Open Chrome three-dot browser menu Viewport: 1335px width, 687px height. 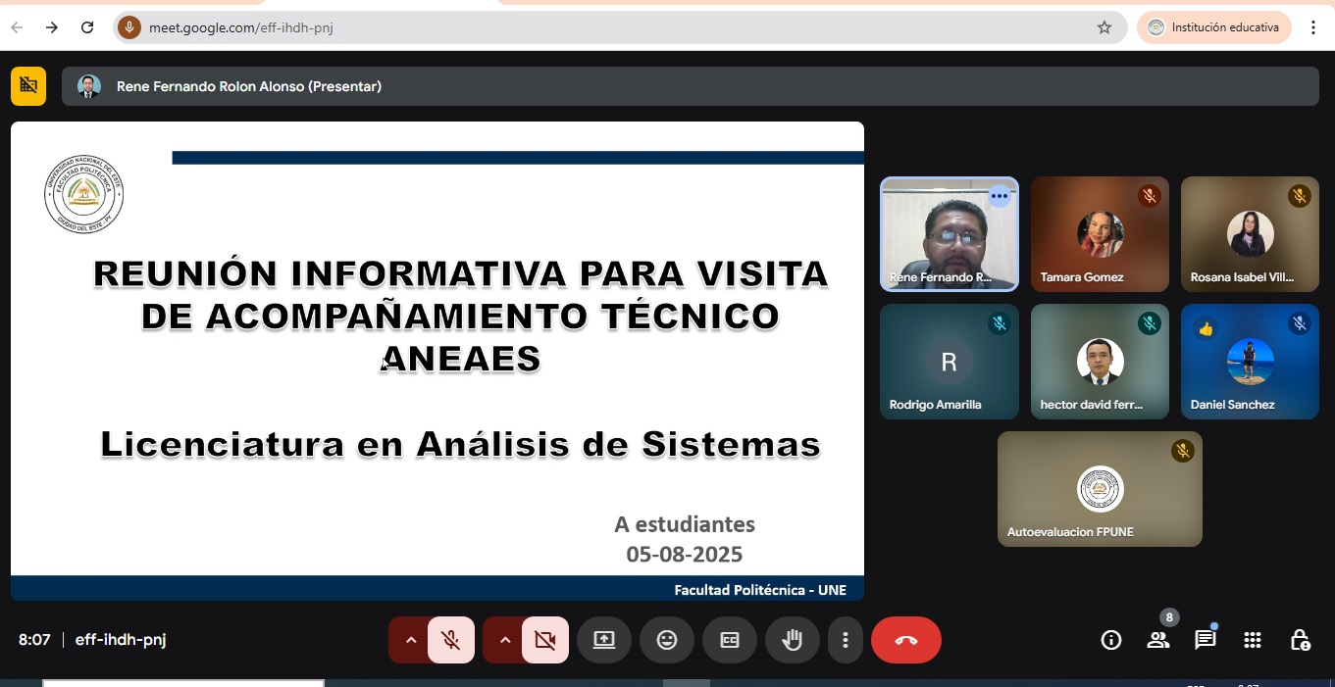pos(1313,27)
